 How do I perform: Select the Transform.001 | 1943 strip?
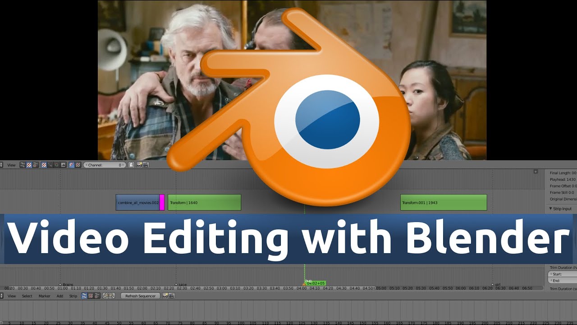(444, 203)
